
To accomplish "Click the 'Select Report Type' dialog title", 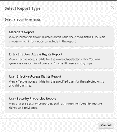I will 22,8.
